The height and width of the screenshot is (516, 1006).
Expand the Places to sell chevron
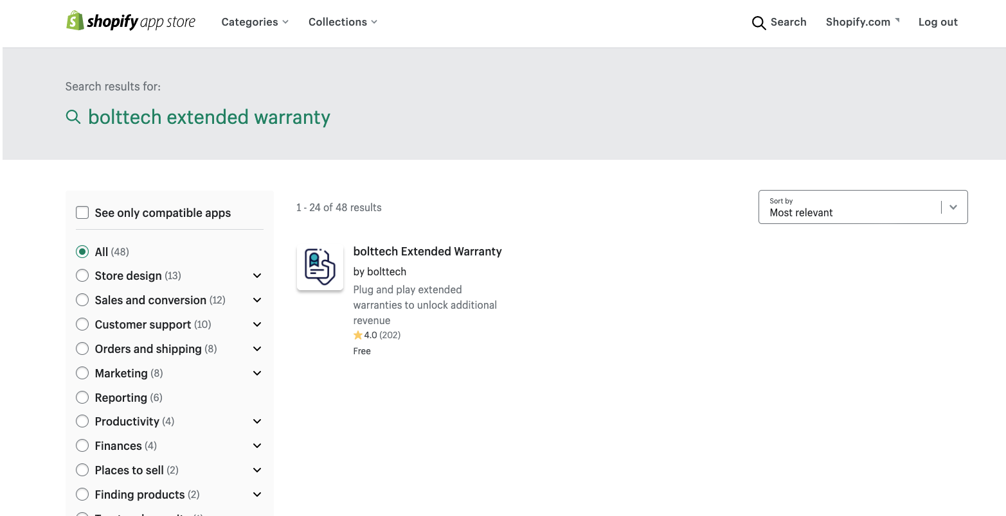tap(257, 470)
